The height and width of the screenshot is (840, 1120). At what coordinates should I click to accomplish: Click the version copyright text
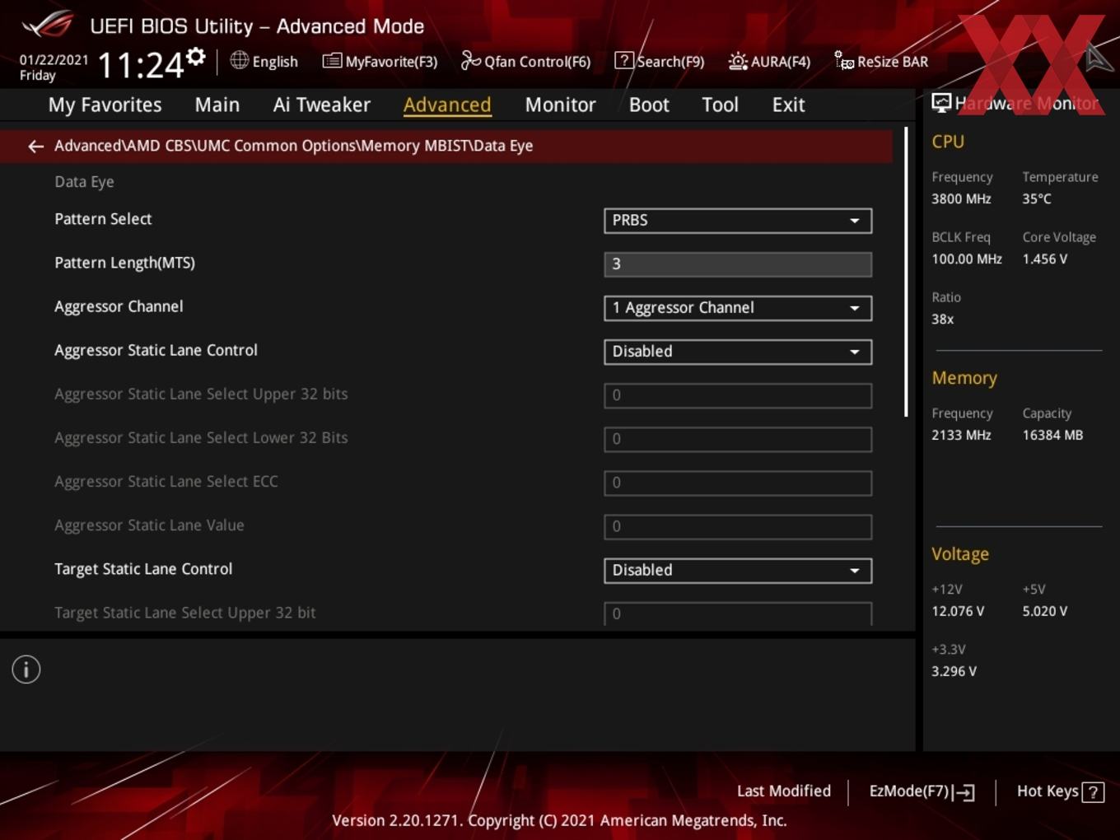(x=559, y=820)
